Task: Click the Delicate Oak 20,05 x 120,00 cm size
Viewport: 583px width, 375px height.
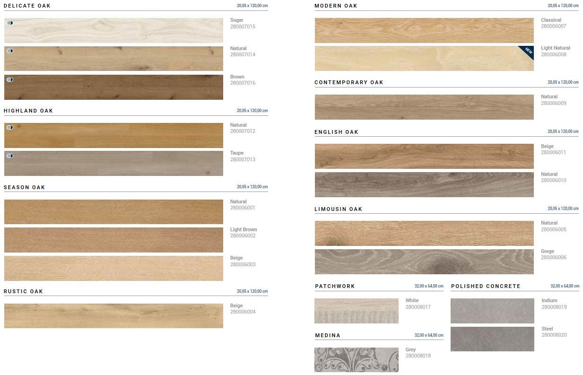Action: (x=252, y=6)
